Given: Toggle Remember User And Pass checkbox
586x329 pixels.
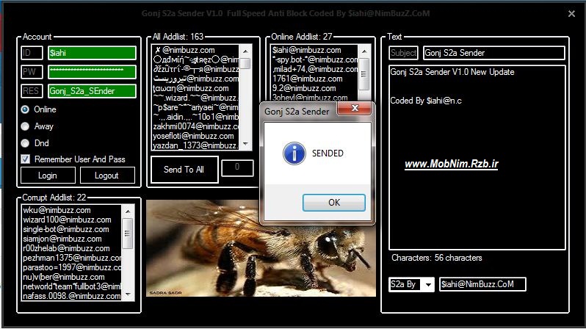Looking at the screenshot, I should 26,159.
